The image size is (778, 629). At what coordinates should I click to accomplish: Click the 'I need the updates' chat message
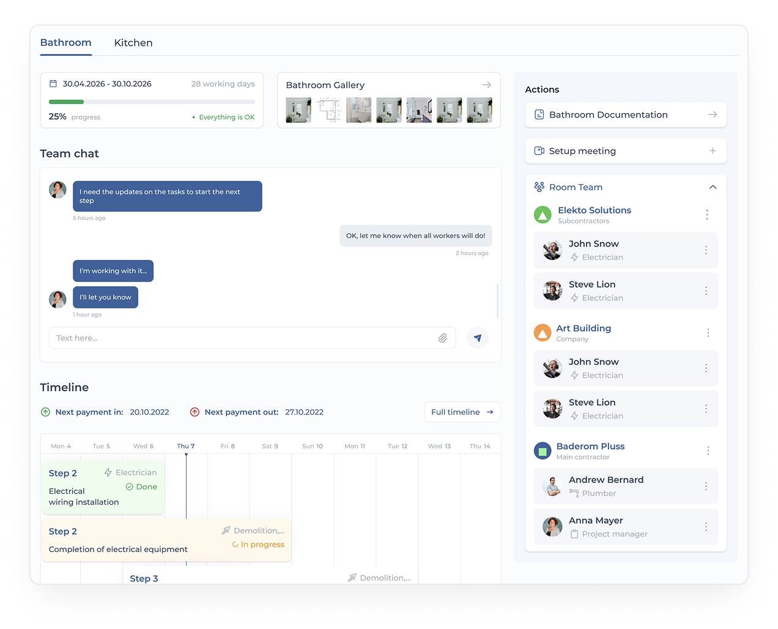tap(168, 196)
